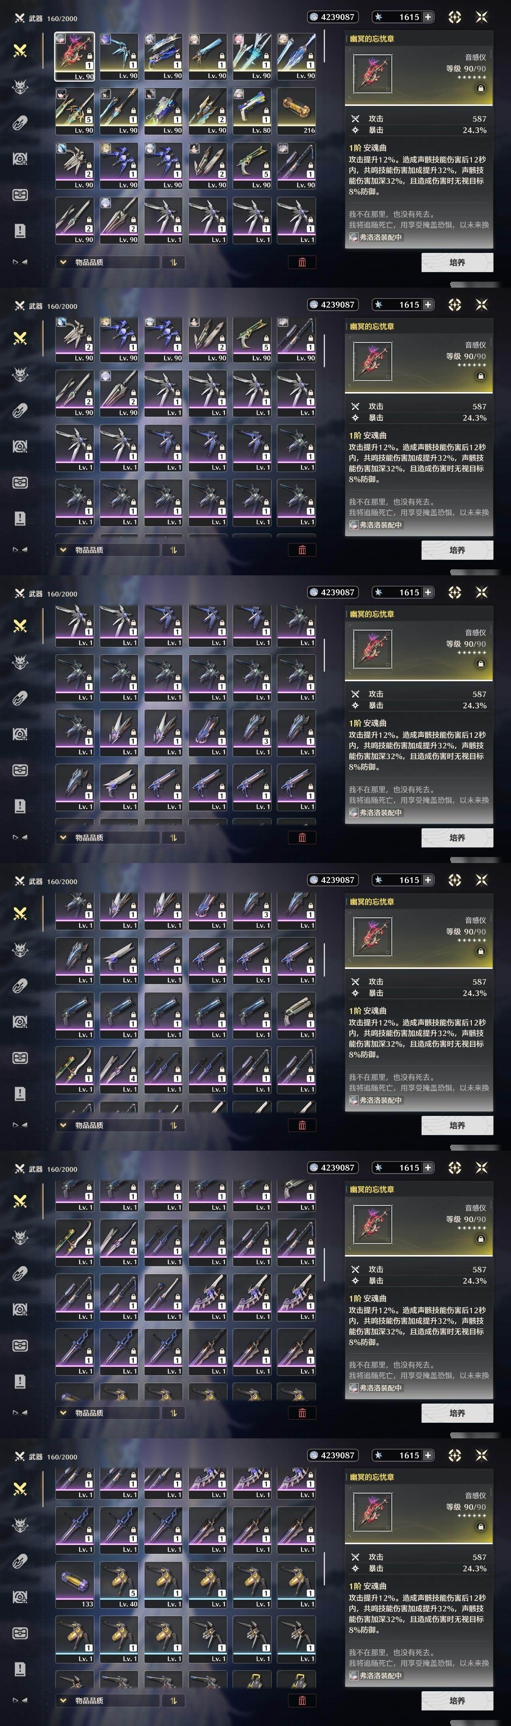Expand the 物品品质 sort dropdown
The image size is (511, 1726).
coord(108,262)
